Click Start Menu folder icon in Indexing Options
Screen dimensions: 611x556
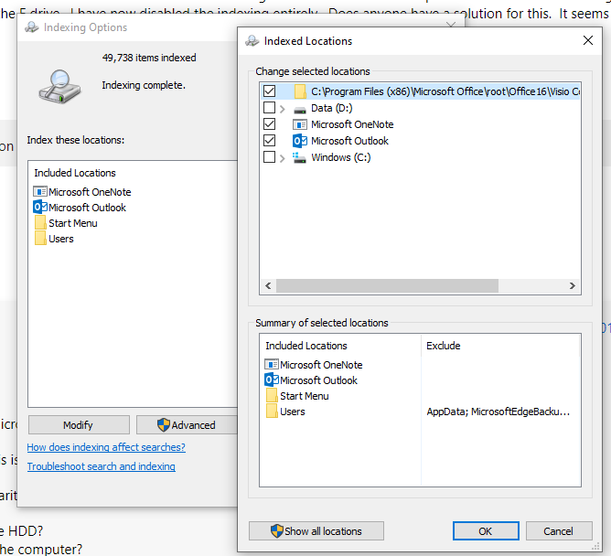pyautogui.click(x=40, y=222)
